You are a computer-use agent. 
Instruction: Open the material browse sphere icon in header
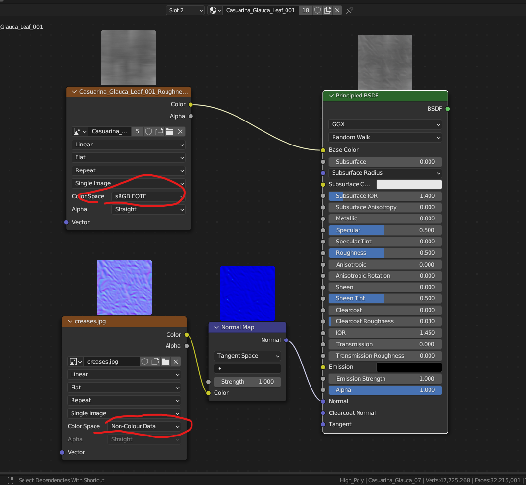click(215, 10)
